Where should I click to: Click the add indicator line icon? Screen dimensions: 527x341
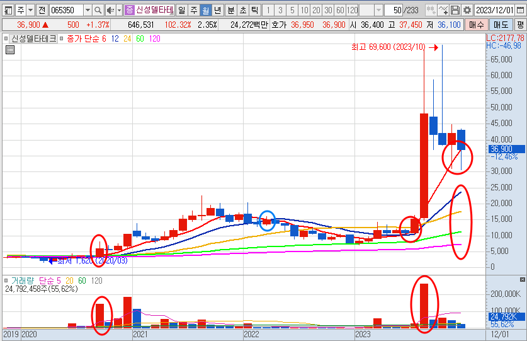click(443, 11)
